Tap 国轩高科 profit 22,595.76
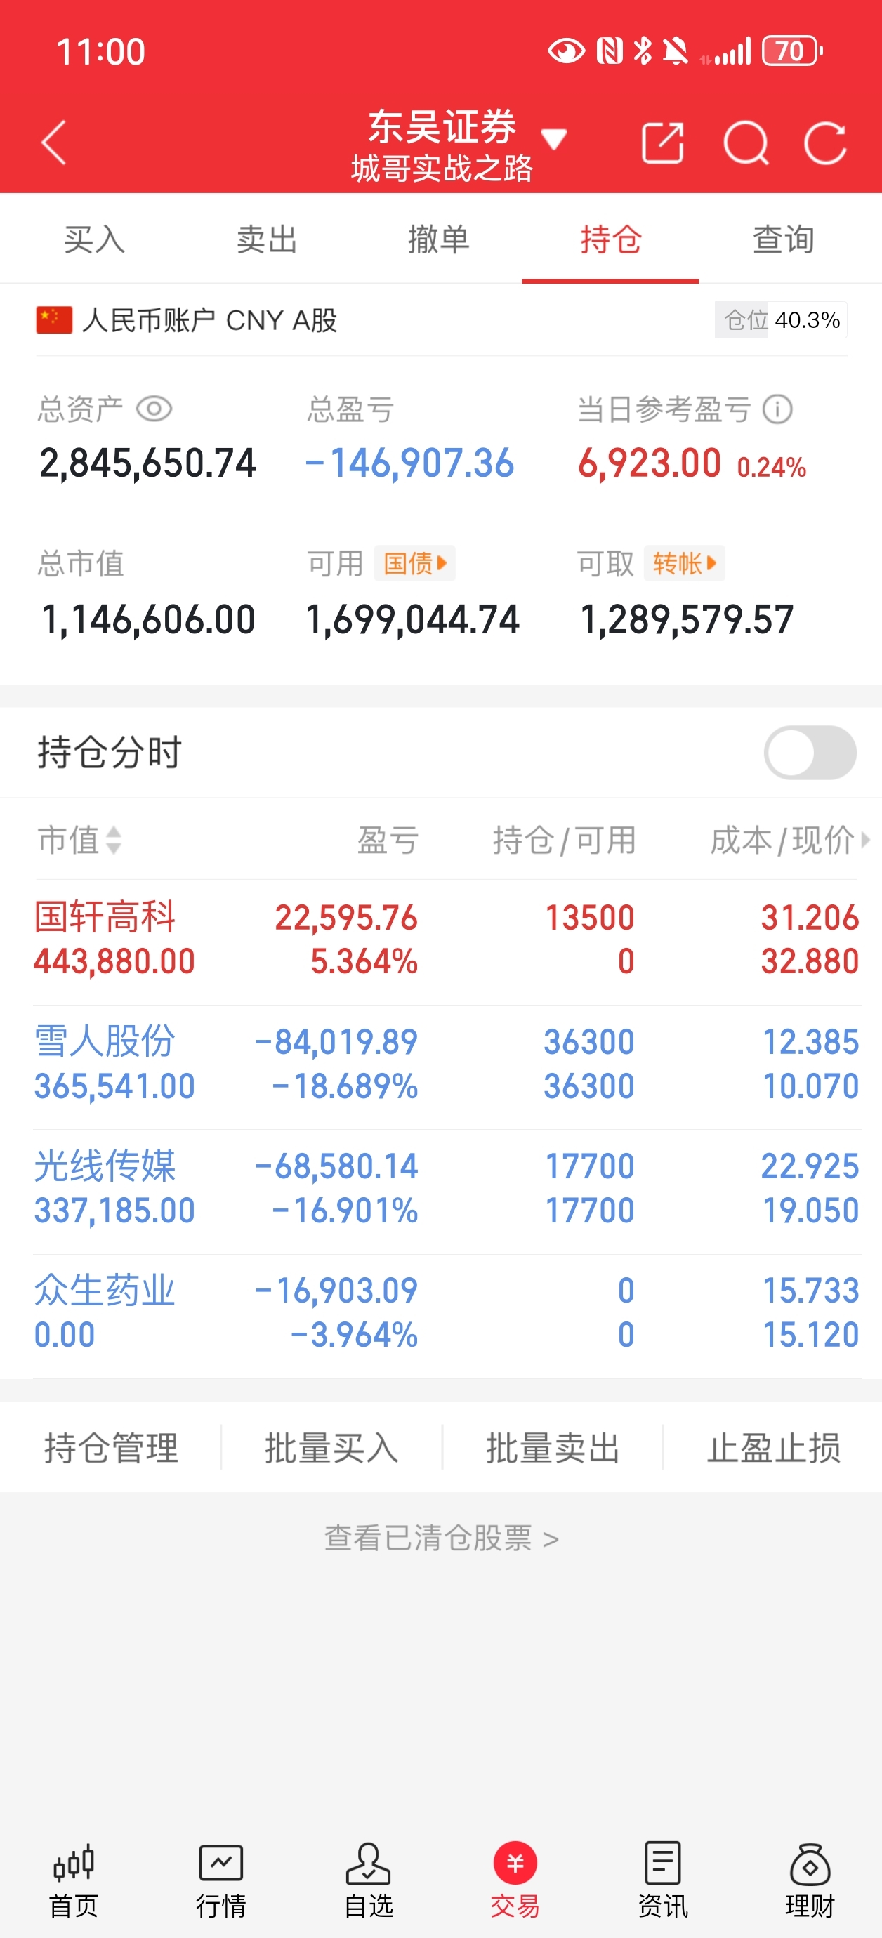Image resolution: width=882 pixels, height=1938 pixels. [346, 917]
